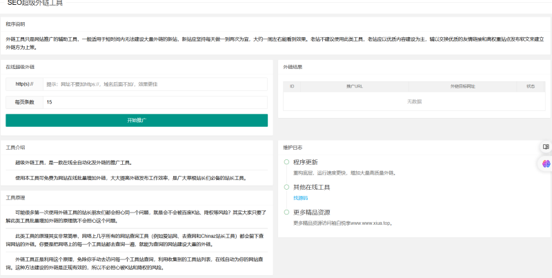552x278 pixels.
Task: Click the paragraph starting 可能很多第一次使用
Action: click(x=136, y=217)
